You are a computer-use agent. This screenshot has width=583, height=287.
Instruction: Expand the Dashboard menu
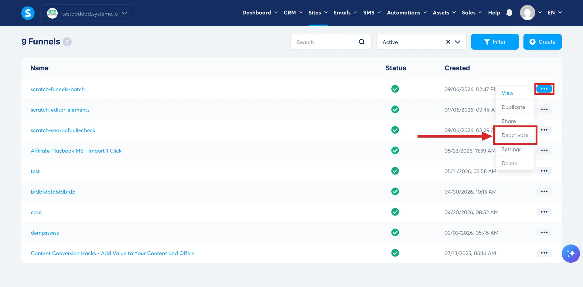[260, 12]
